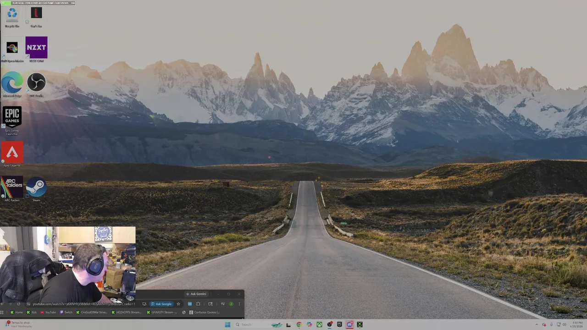Open the Confucius Quotes bookmark

click(205, 312)
